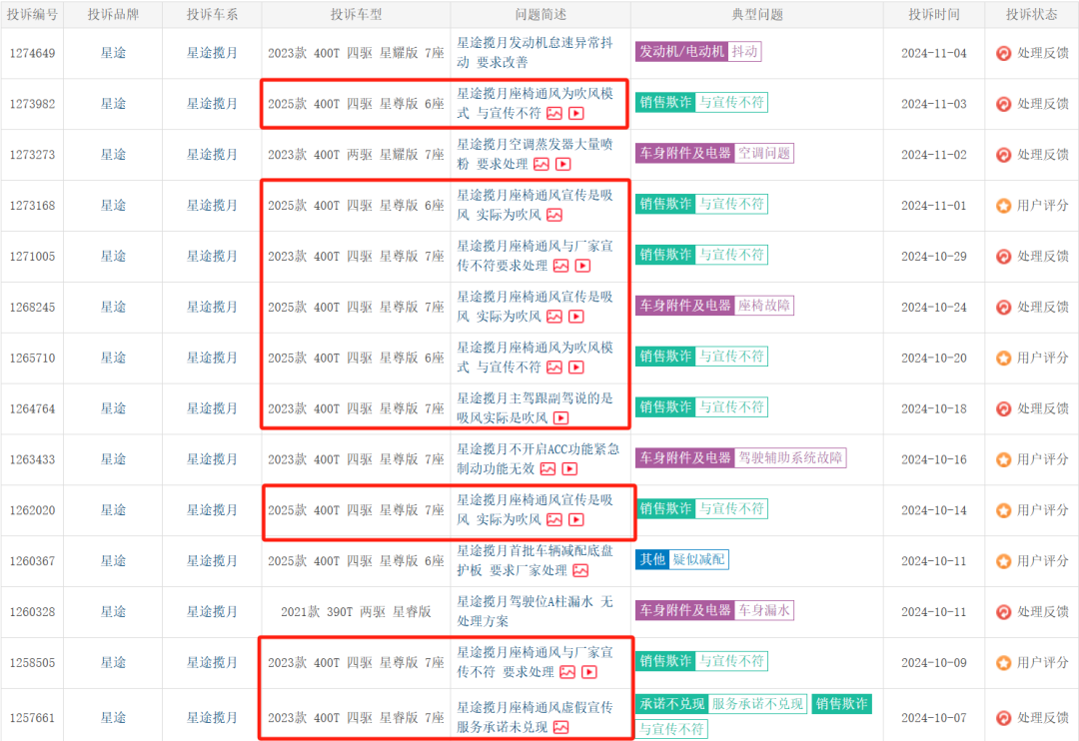
Task: Play video icon in complaint 1271005 row
Action: (x=582, y=266)
